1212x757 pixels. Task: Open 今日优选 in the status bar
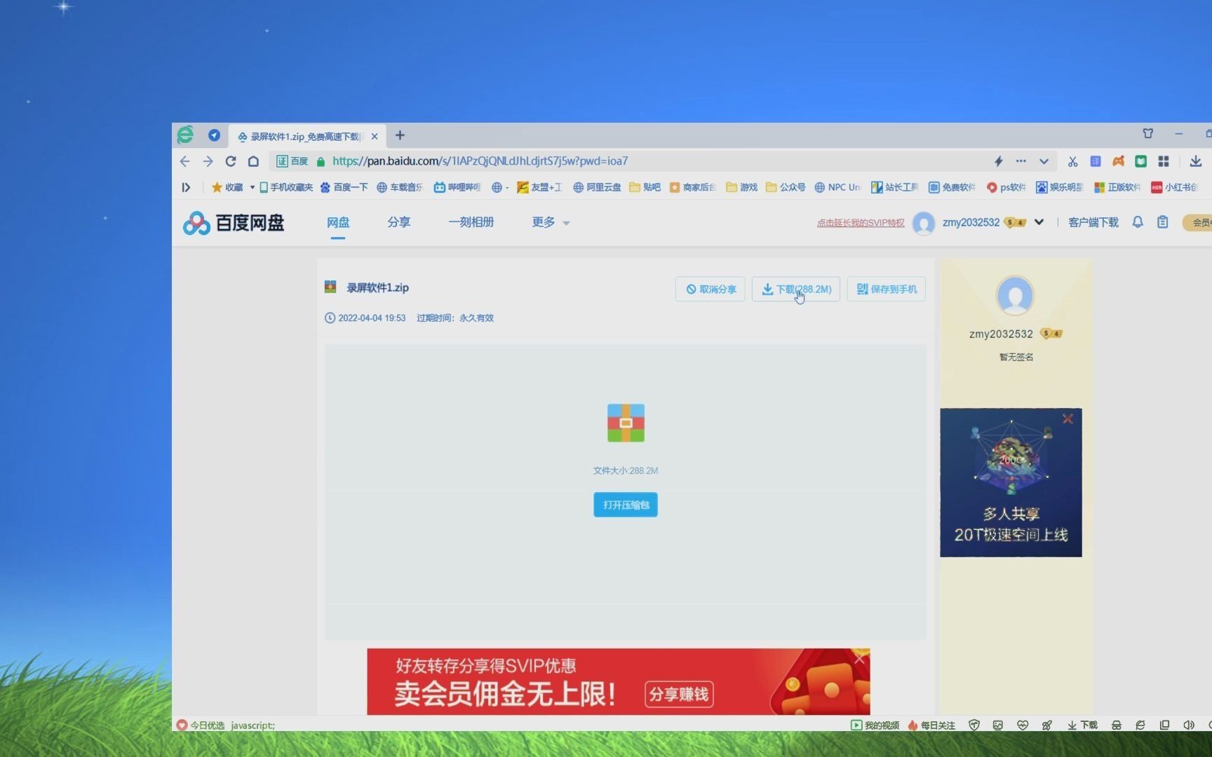pyautogui.click(x=201, y=725)
